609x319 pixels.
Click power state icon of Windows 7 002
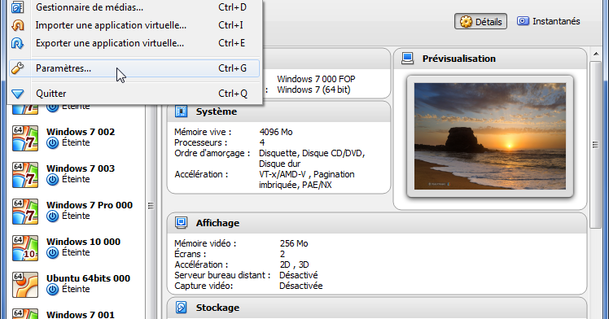click(52, 143)
